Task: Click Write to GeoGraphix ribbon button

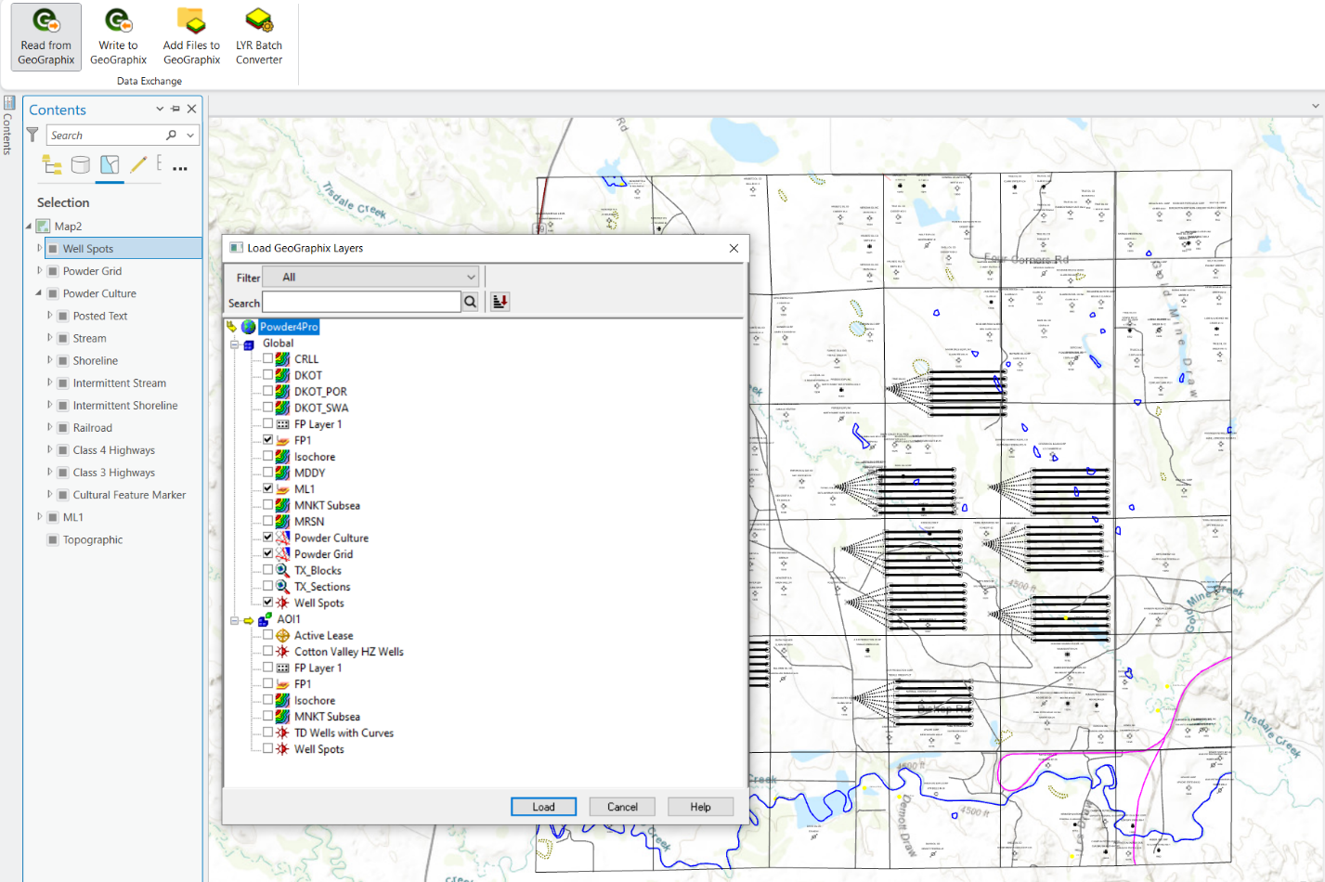Action: 118,37
